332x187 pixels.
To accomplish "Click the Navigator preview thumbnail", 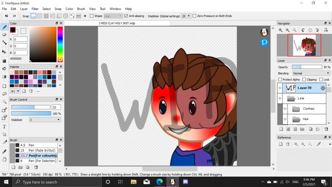I will click(304, 45).
